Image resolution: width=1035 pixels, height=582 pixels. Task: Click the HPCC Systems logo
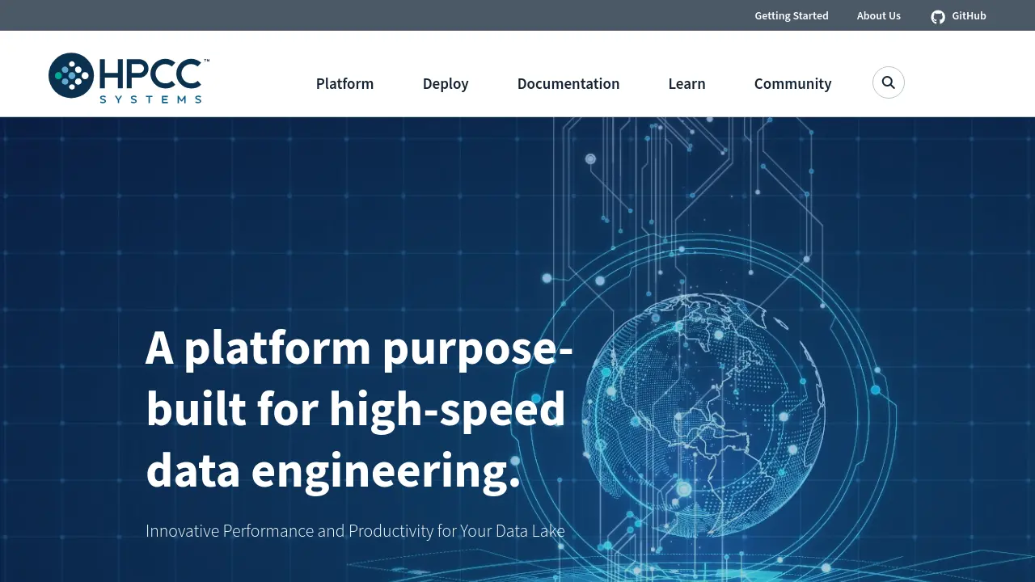coord(129,78)
